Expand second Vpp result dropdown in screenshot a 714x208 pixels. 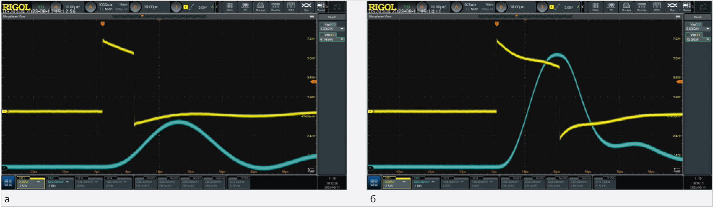(x=342, y=39)
